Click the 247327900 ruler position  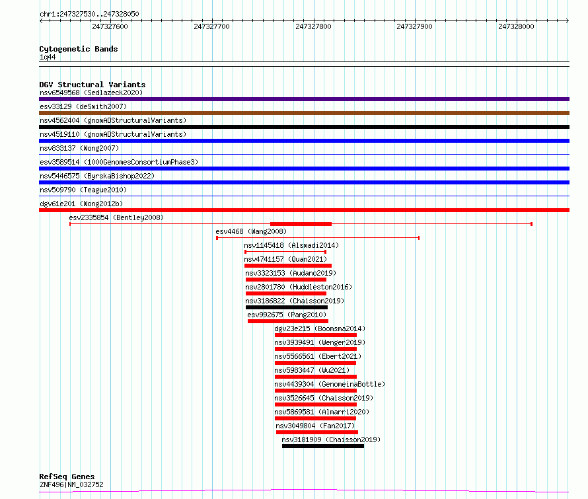coord(414,26)
